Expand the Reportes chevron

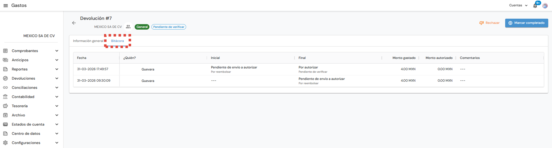(57, 69)
